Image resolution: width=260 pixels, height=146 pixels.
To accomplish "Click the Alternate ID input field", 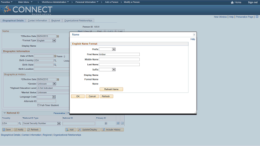I will click(x=46, y=101).
